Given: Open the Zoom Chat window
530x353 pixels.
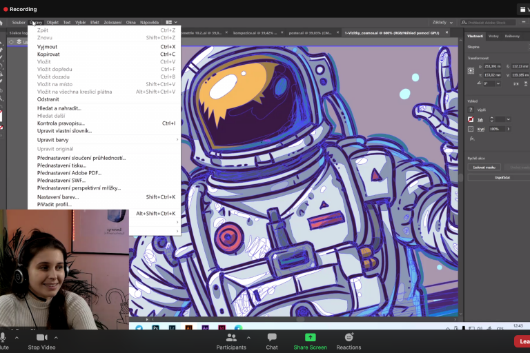Looking at the screenshot, I should pyautogui.click(x=272, y=337).
